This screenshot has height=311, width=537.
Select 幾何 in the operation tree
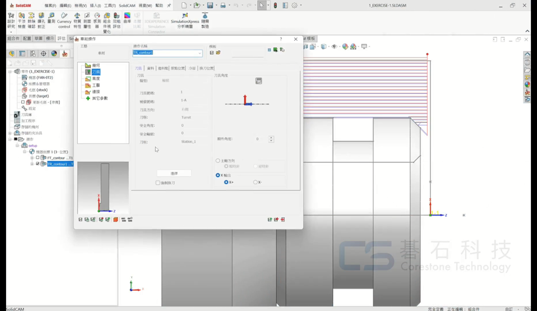(96, 65)
